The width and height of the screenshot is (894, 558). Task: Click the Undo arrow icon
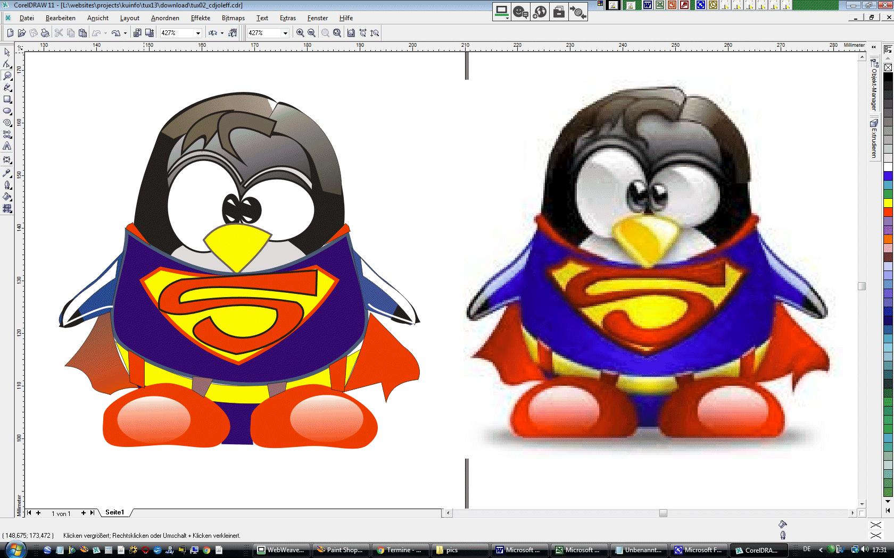coord(96,33)
